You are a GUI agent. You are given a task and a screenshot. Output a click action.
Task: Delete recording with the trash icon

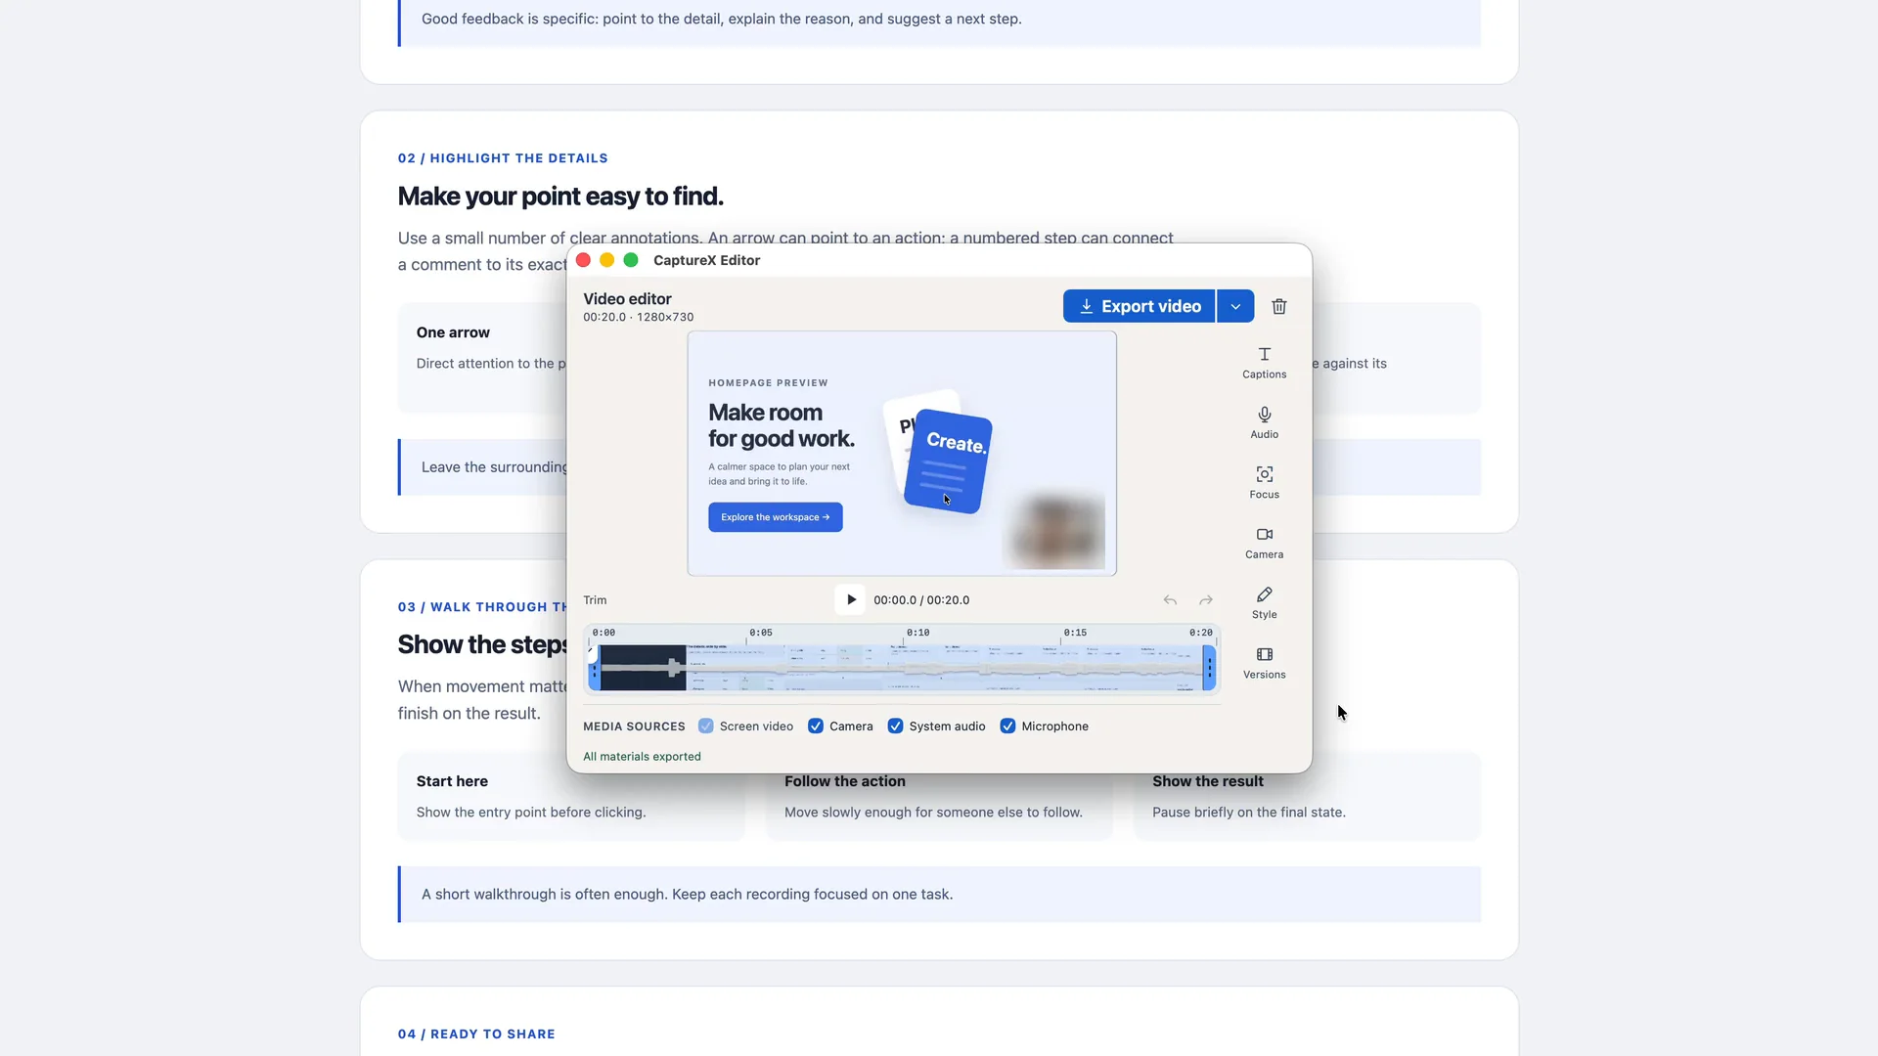[1278, 306]
